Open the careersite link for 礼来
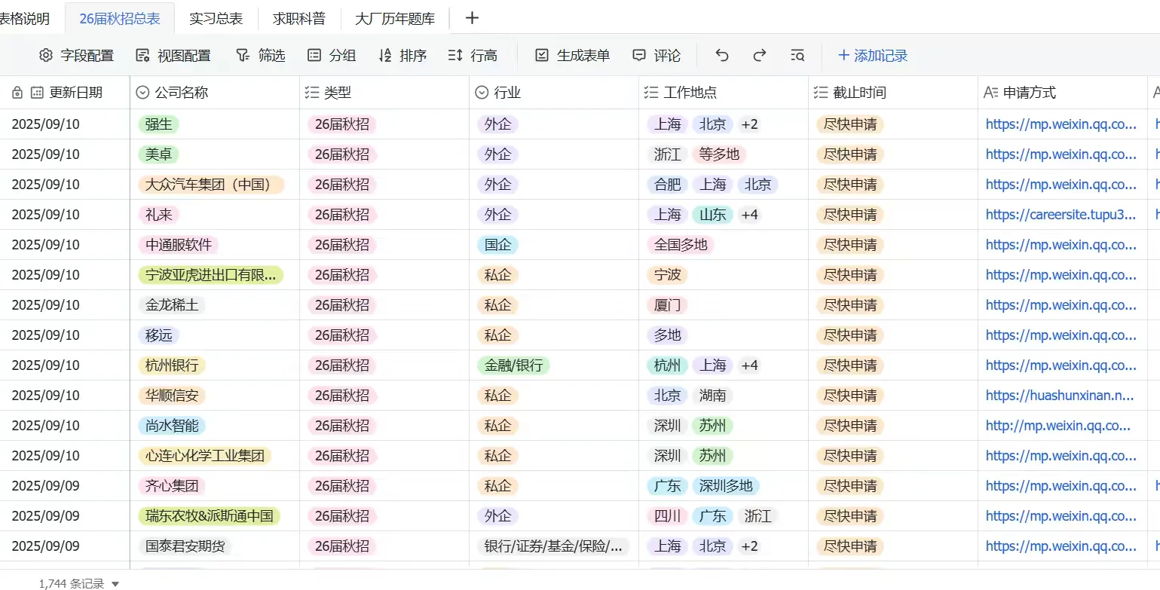Screen dimensions: 1160x590 pyautogui.click(x=1061, y=215)
